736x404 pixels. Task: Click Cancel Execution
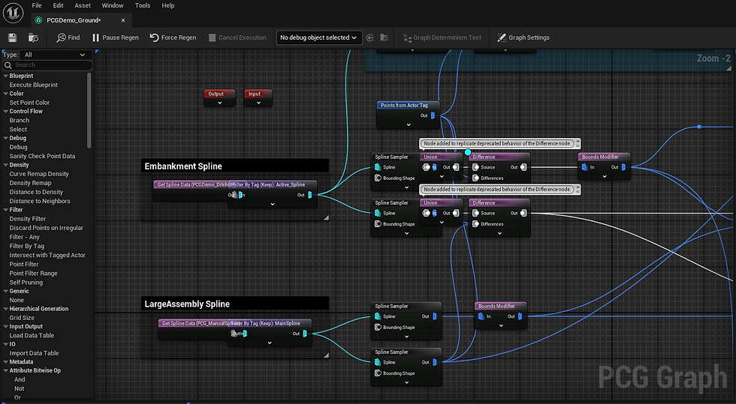[237, 37]
